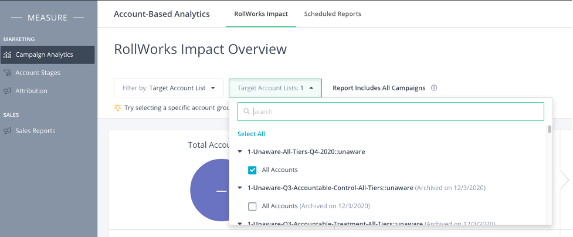This screenshot has height=237, width=573.
Task: Click the Attribution megaphone icon
Action: tap(7, 91)
